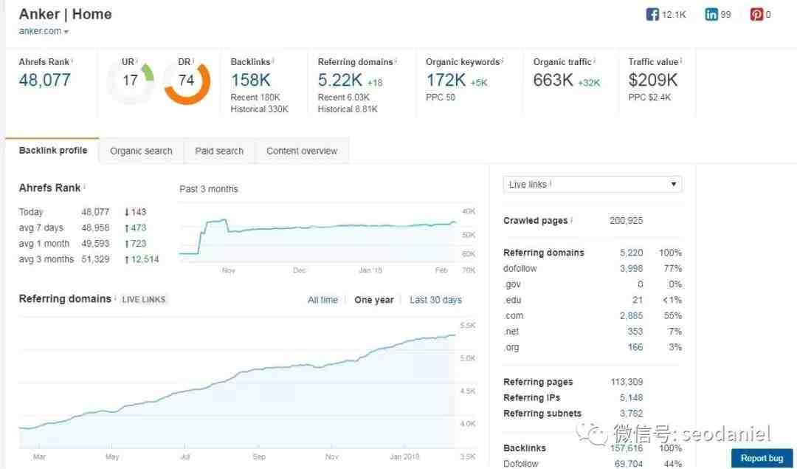
Task: Open the 3,998 dofollow domains count
Action: click(x=631, y=269)
